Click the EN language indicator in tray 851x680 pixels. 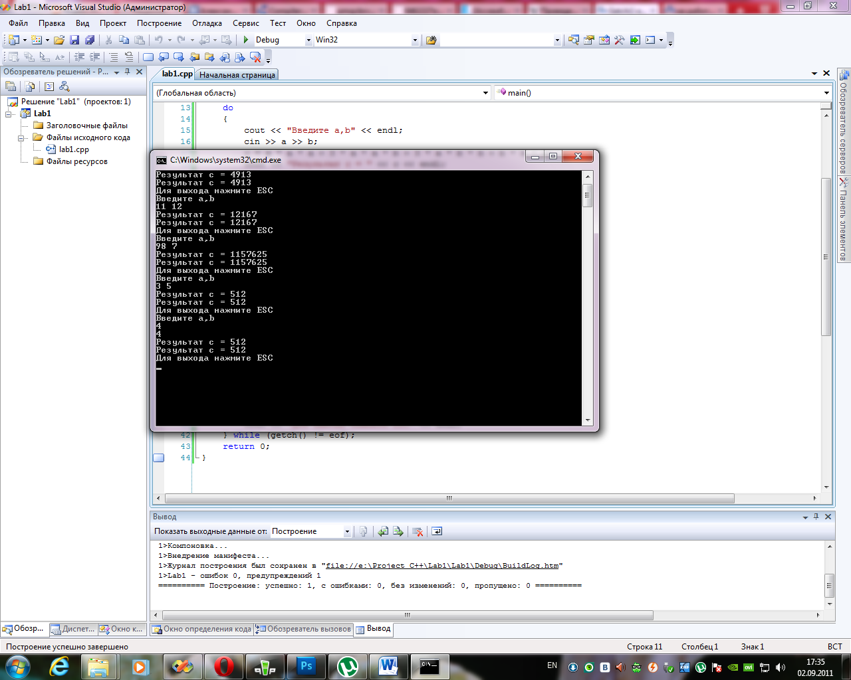(x=552, y=665)
